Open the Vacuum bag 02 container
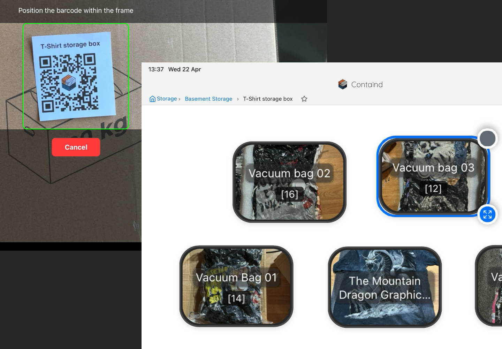This screenshot has width=502, height=349. coord(289,182)
